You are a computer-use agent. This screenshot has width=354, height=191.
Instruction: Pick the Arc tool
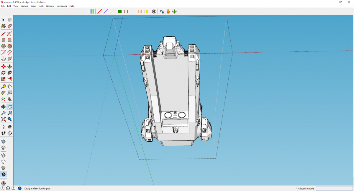4,53
